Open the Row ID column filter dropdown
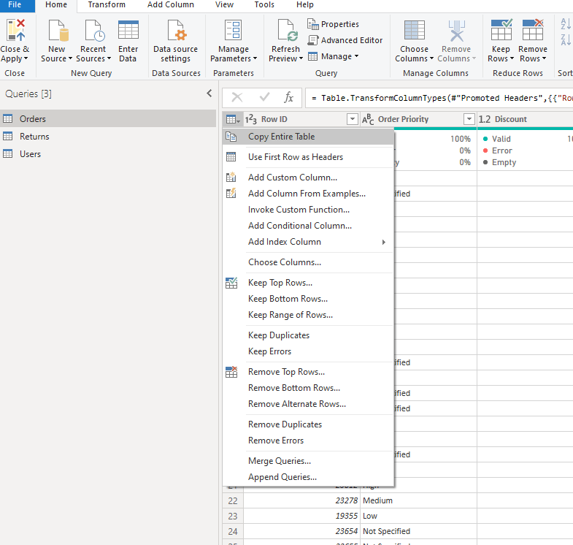 (353, 119)
